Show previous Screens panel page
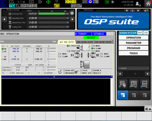 120,74
